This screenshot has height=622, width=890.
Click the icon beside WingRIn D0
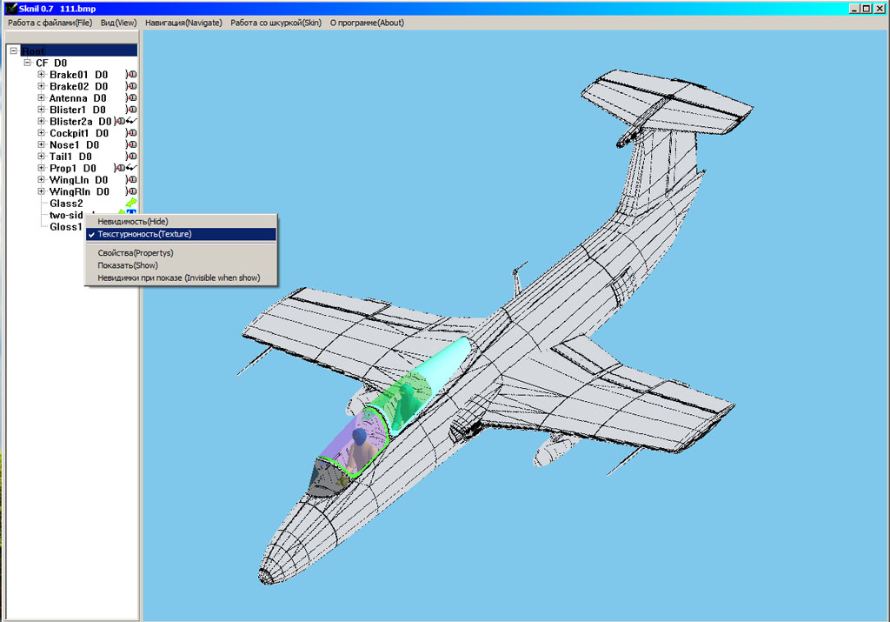131,191
